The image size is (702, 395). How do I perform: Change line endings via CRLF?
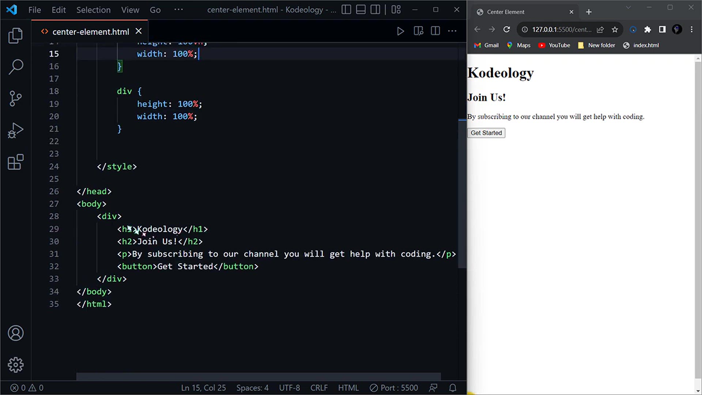click(x=319, y=388)
